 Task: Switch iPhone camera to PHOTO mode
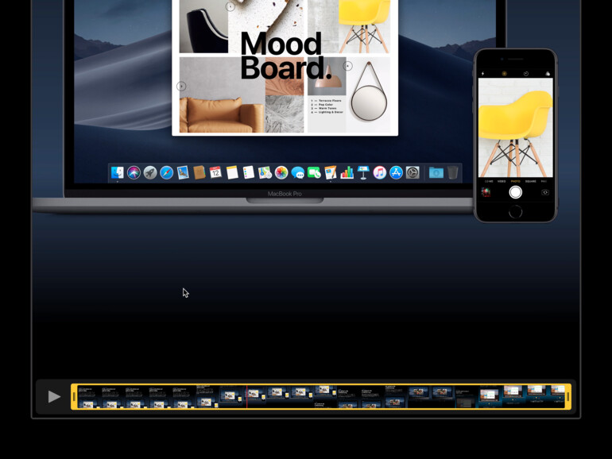coord(515,181)
